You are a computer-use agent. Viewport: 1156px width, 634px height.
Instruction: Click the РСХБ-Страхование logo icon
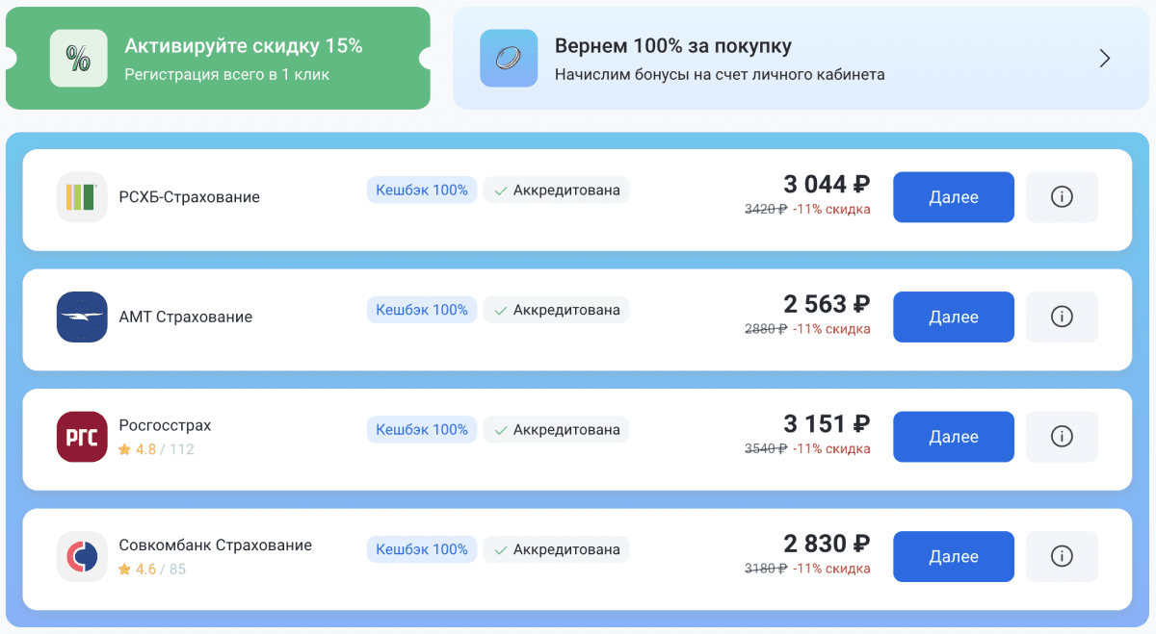click(82, 197)
